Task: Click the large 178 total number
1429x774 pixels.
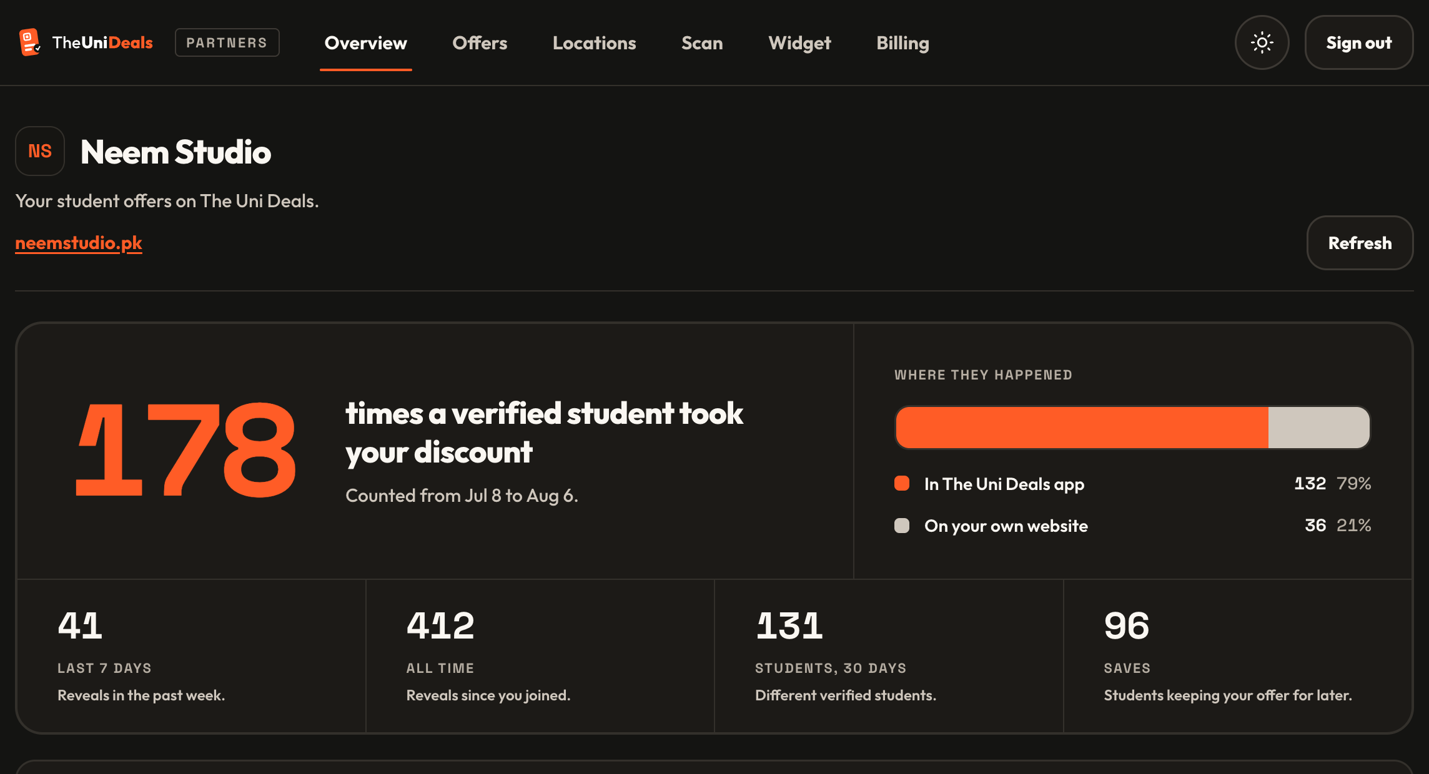Action: (x=185, y=449)
